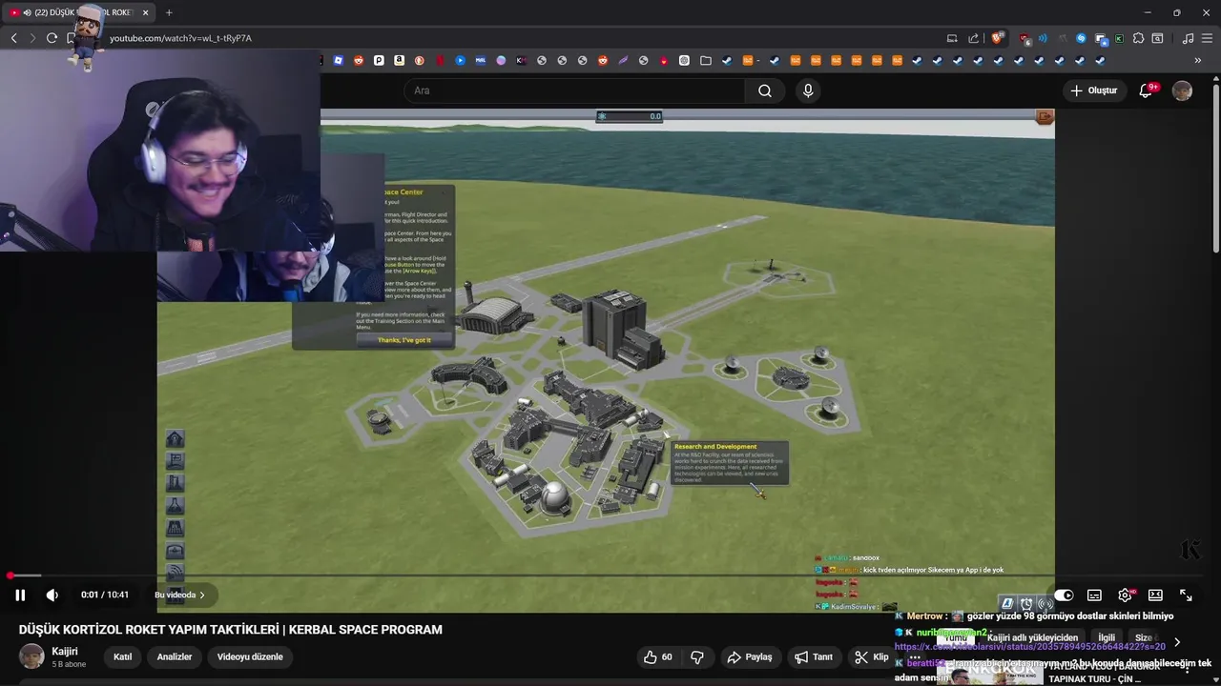This screenshot has width=1221, height=686.
Task: Pause the YouTube video
Action: (19, 595)
